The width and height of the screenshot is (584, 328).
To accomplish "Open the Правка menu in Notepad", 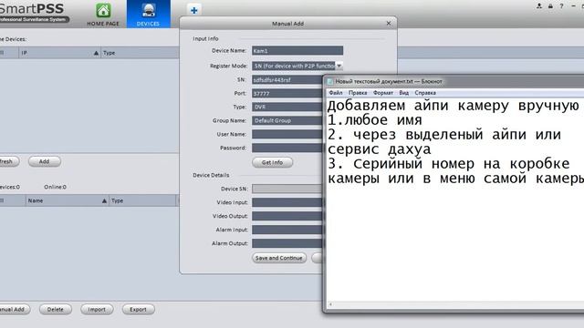I will click(358, 93).
